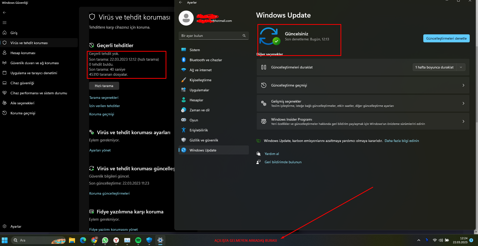
Task: Click the Yardım al link
Action: pos(272,154)
